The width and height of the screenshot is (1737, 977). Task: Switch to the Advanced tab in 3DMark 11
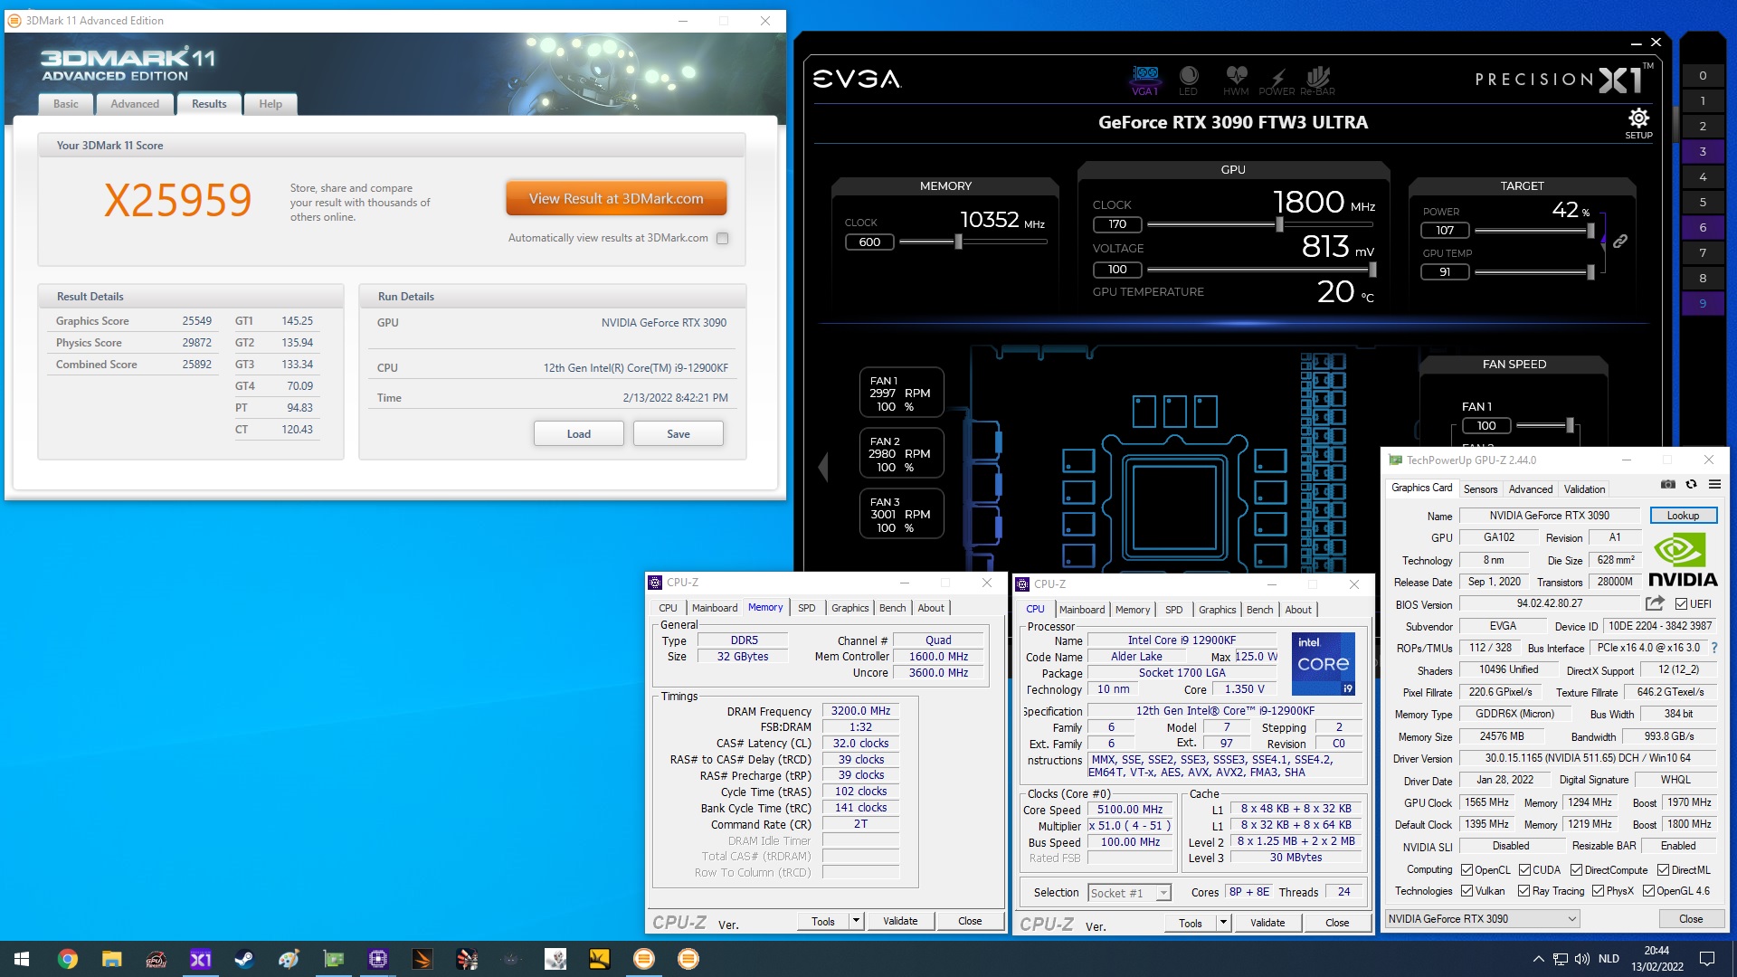[x=135, y=104]
